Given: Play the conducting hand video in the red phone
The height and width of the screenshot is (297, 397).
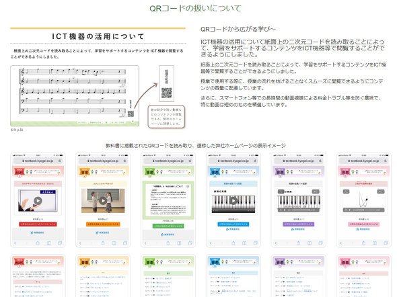Looking at the screenshot, I should [38, 201].
